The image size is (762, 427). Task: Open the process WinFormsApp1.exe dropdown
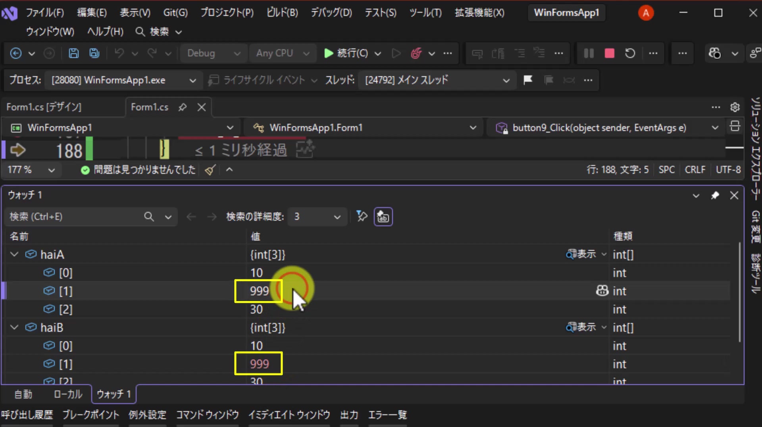(123, 80)
